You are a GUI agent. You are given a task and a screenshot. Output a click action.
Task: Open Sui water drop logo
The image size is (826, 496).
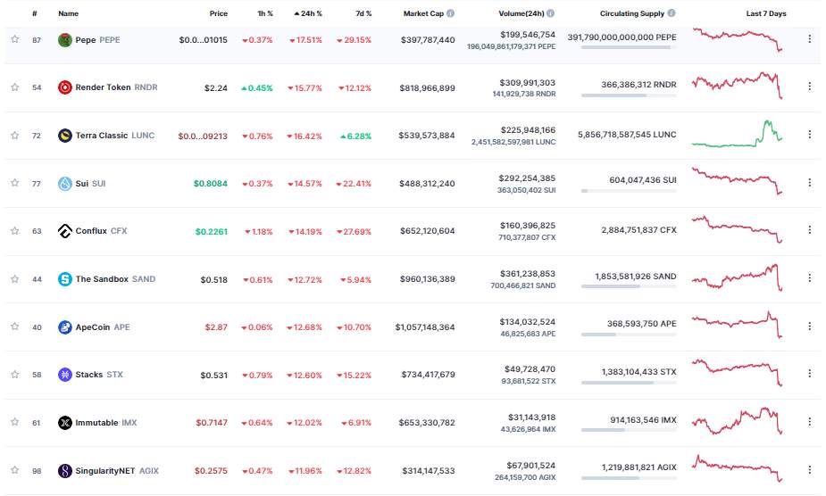65,183
